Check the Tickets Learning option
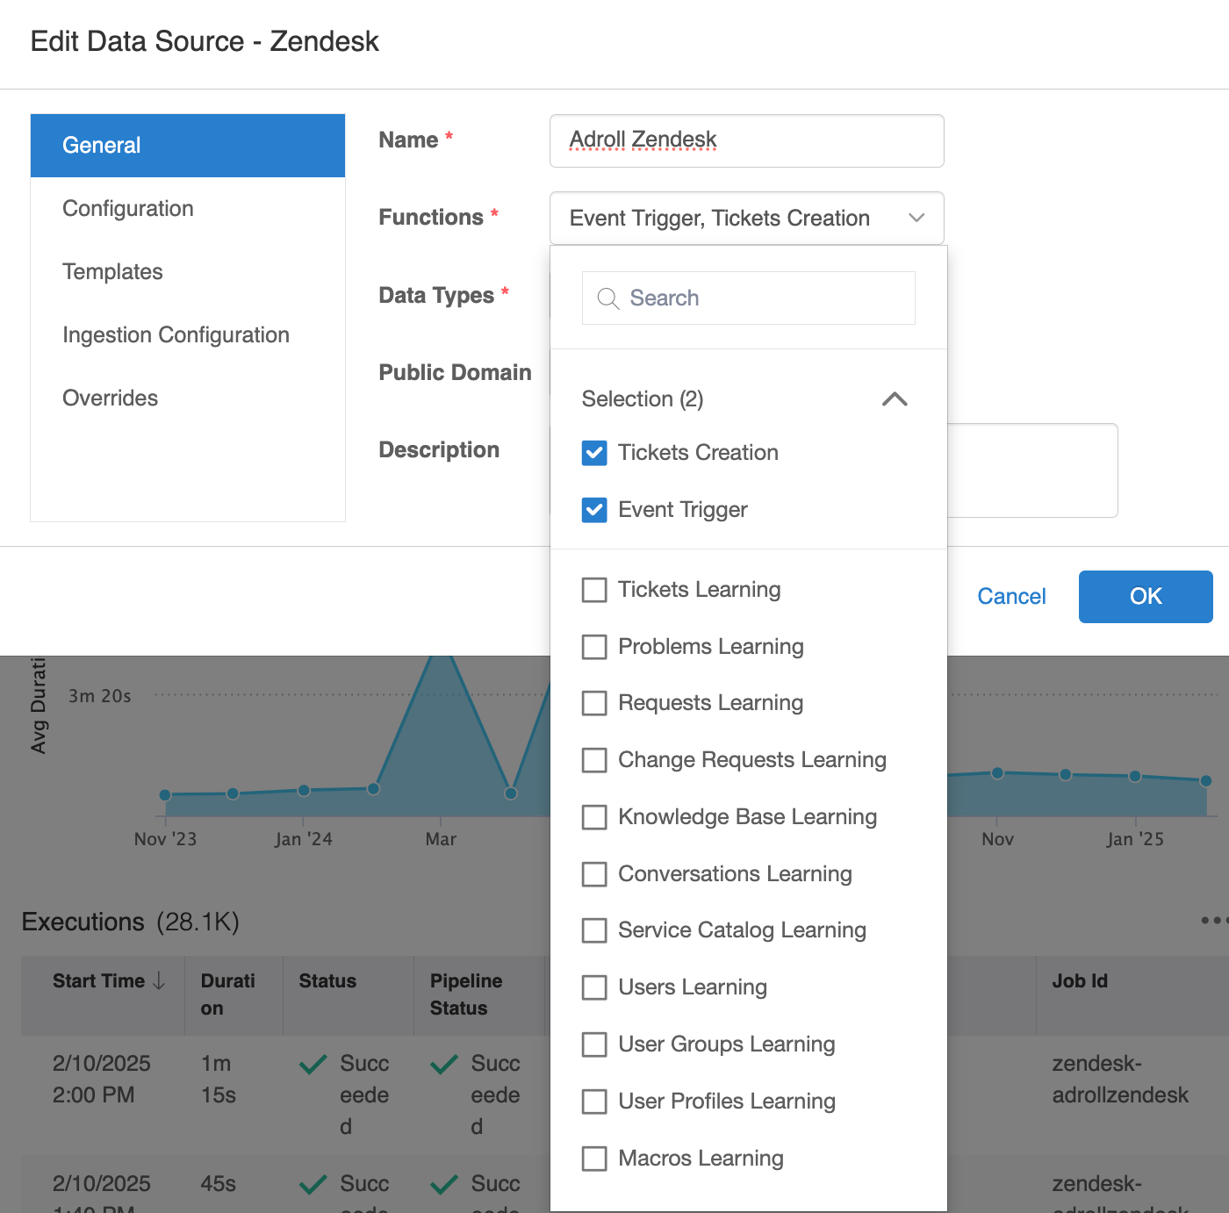The image size is (1229, 1213). coord(594,590)
